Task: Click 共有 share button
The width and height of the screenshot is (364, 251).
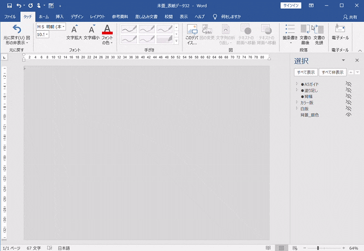Action: tap(350, 17)
